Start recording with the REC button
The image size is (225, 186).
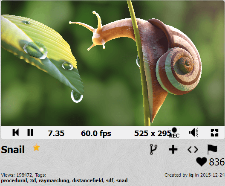174,133
